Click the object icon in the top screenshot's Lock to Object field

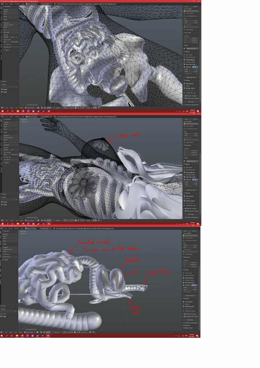pos(184,11)
